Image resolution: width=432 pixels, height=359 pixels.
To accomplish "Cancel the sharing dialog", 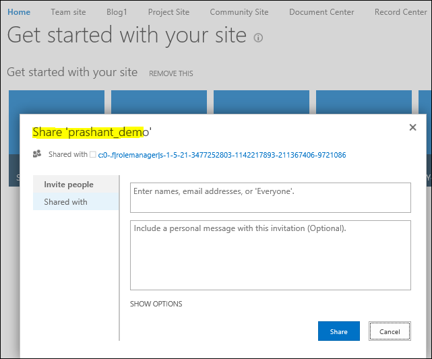I will click(x=390, y=331).
